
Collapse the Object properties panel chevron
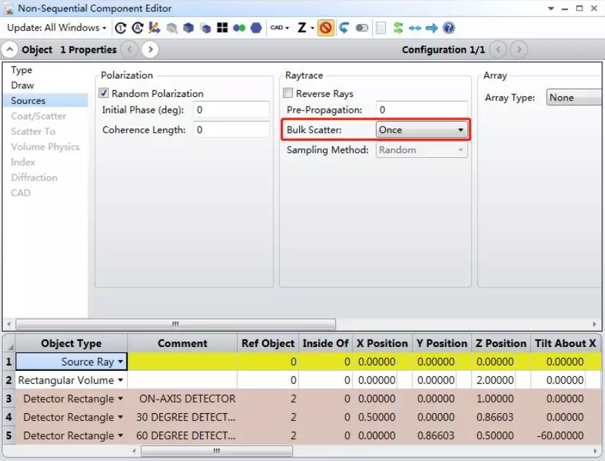10,50
